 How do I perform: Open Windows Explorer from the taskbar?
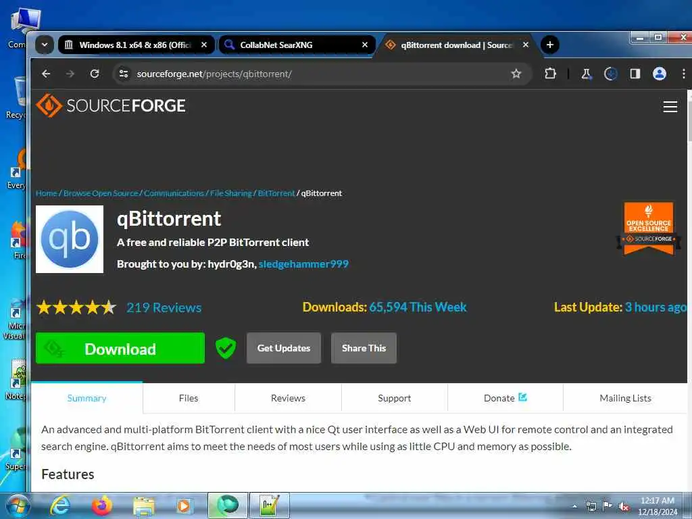144,505
